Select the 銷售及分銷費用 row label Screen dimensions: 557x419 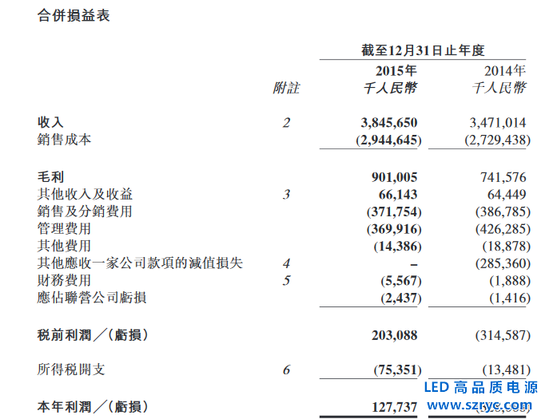point(85,211)
